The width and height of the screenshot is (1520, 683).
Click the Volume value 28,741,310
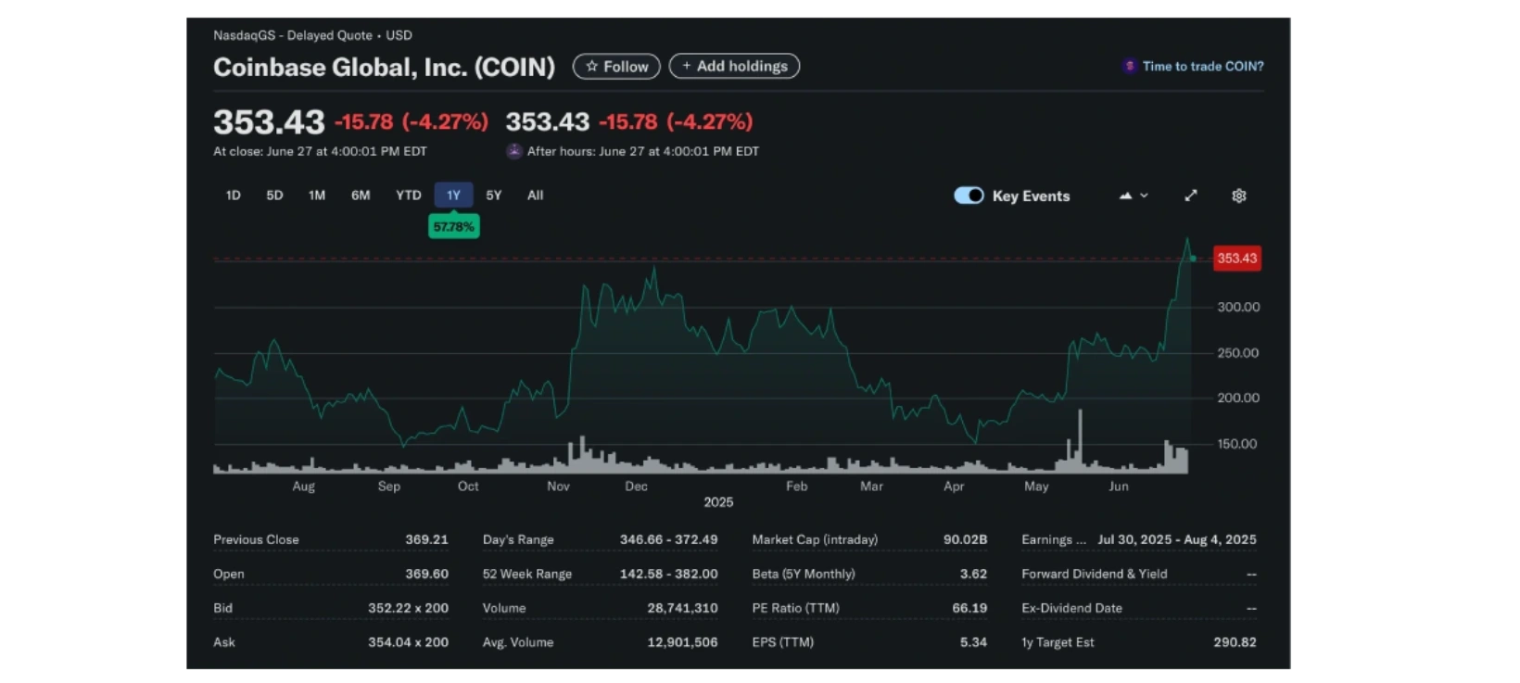[x=682, y=608]
